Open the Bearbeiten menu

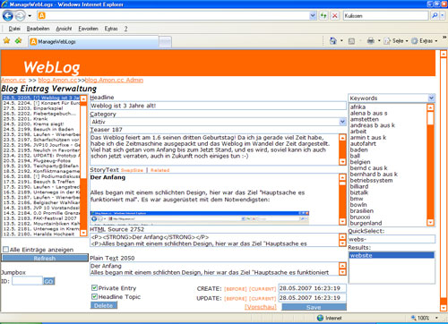38,29
